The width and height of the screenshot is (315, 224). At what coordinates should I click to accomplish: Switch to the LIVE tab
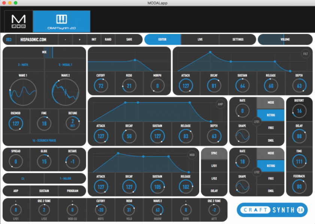tap(200, 39)
